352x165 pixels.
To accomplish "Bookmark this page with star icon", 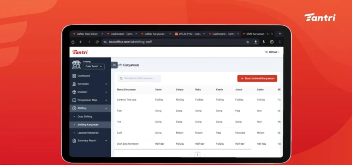I will point(247,42).
